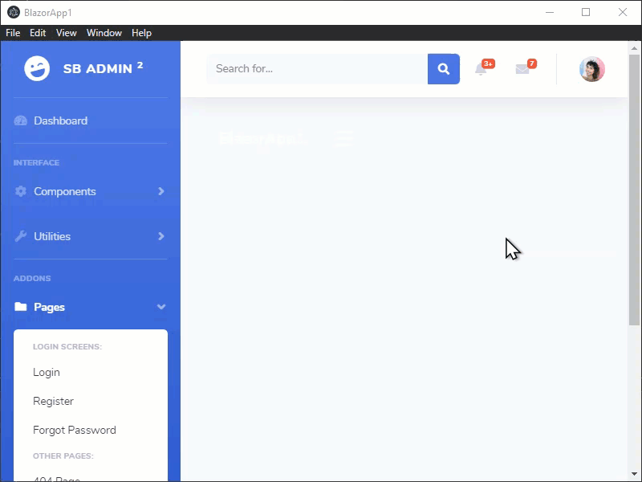Click the hamburger sidebar toggle icon

click(344, 138)
